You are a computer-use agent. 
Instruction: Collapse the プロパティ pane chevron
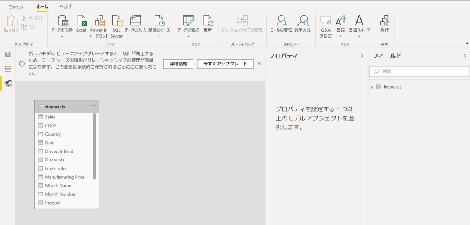362,56
